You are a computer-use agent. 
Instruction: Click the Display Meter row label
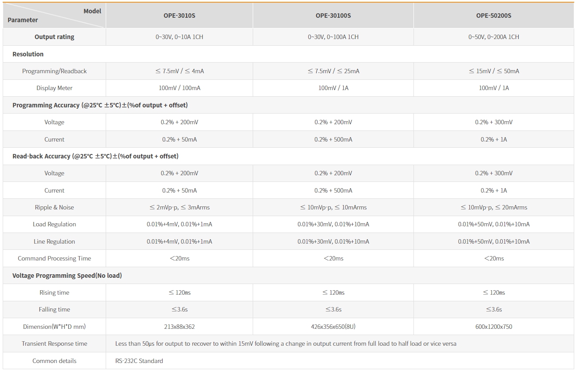click(x=54, y=88)
